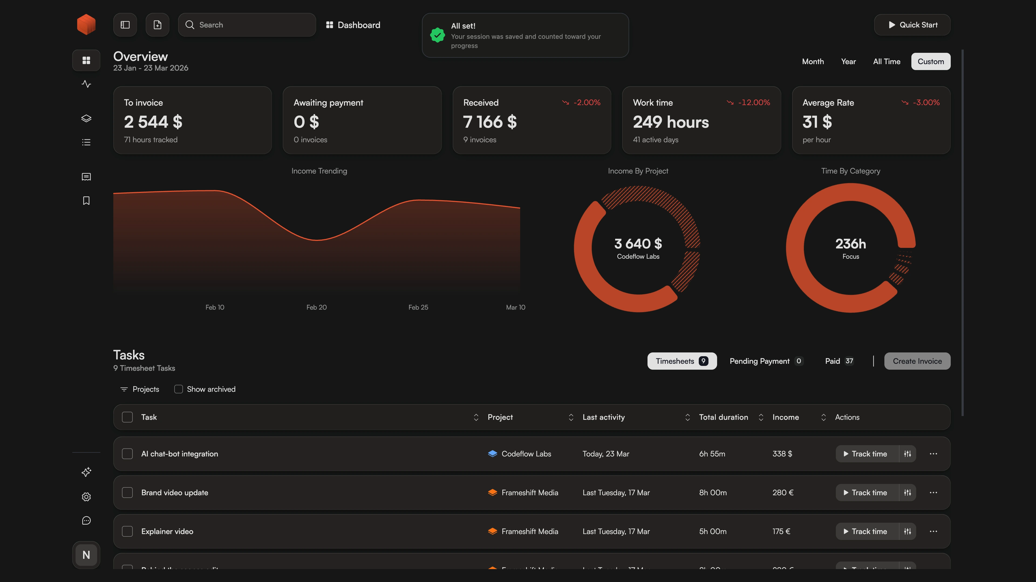The width and height of the screenshot is (1036, 582).
Task: Collapse the sidebar using the panel icon
Action: [125, 25]
